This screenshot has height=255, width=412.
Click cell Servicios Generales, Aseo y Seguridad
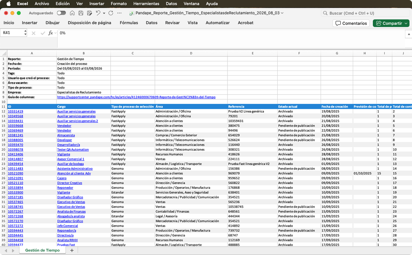pos(191,192)
